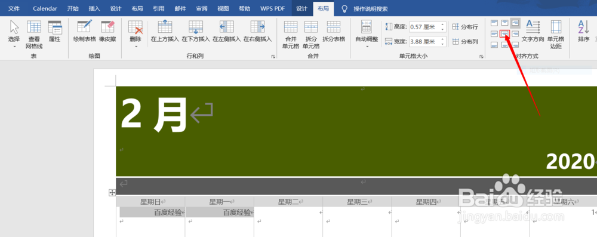Increase row height with up spinner
Image resolution: width=597 pixels, height=237 pixels.
[x=443, y=24]
